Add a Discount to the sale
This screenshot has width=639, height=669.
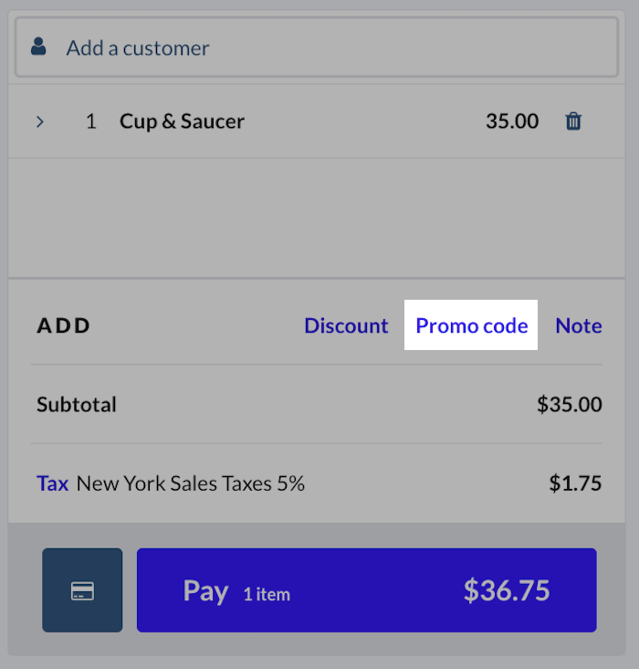tap(346, 326)
